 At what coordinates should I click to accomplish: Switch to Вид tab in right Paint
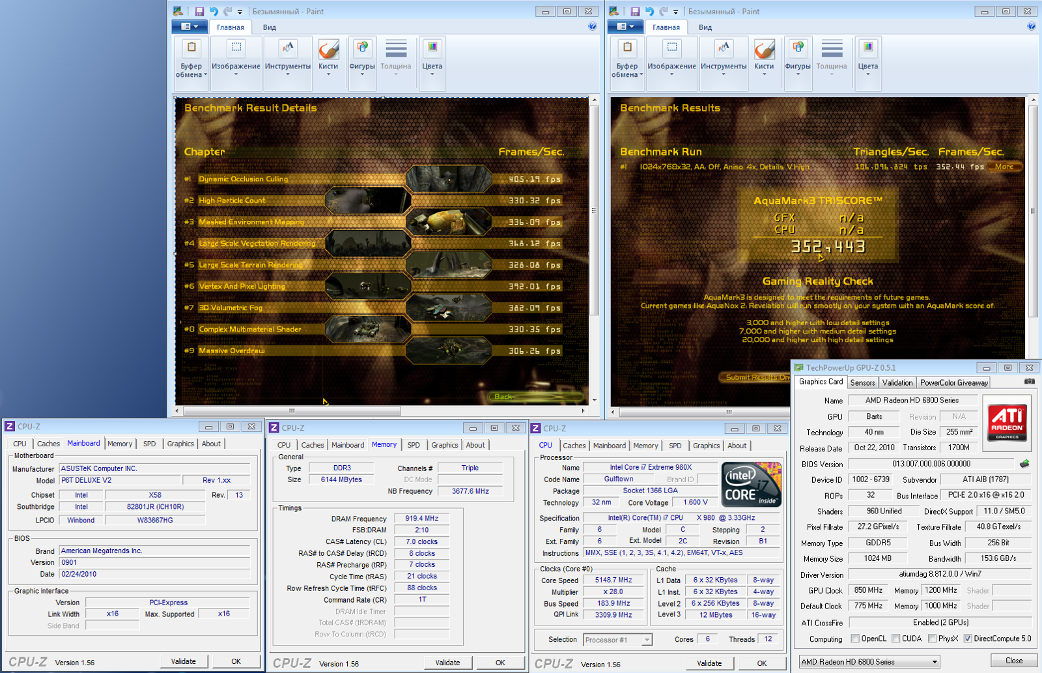pos(705,27)
